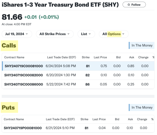Click Strike column header in Puts table
This screenshot has height=135, width=157.
tap(84, 119)
